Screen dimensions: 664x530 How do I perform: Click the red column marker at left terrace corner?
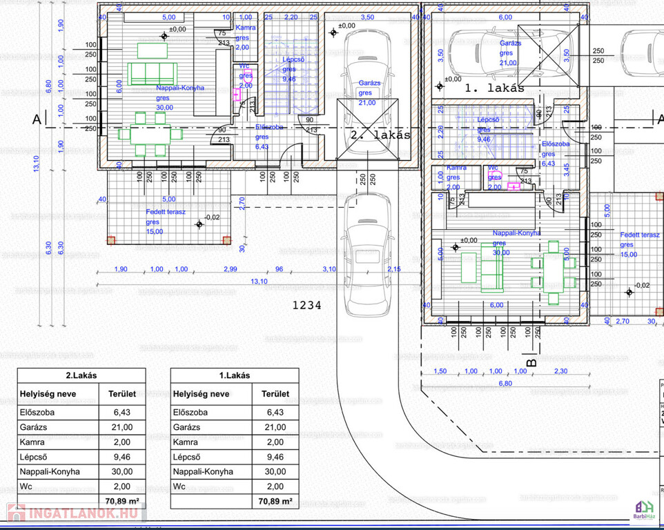[110, 240]
